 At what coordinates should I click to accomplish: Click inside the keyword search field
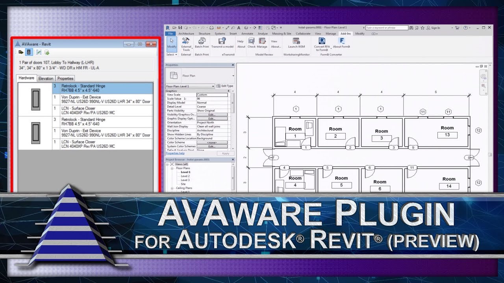click(x=387, y=28)
